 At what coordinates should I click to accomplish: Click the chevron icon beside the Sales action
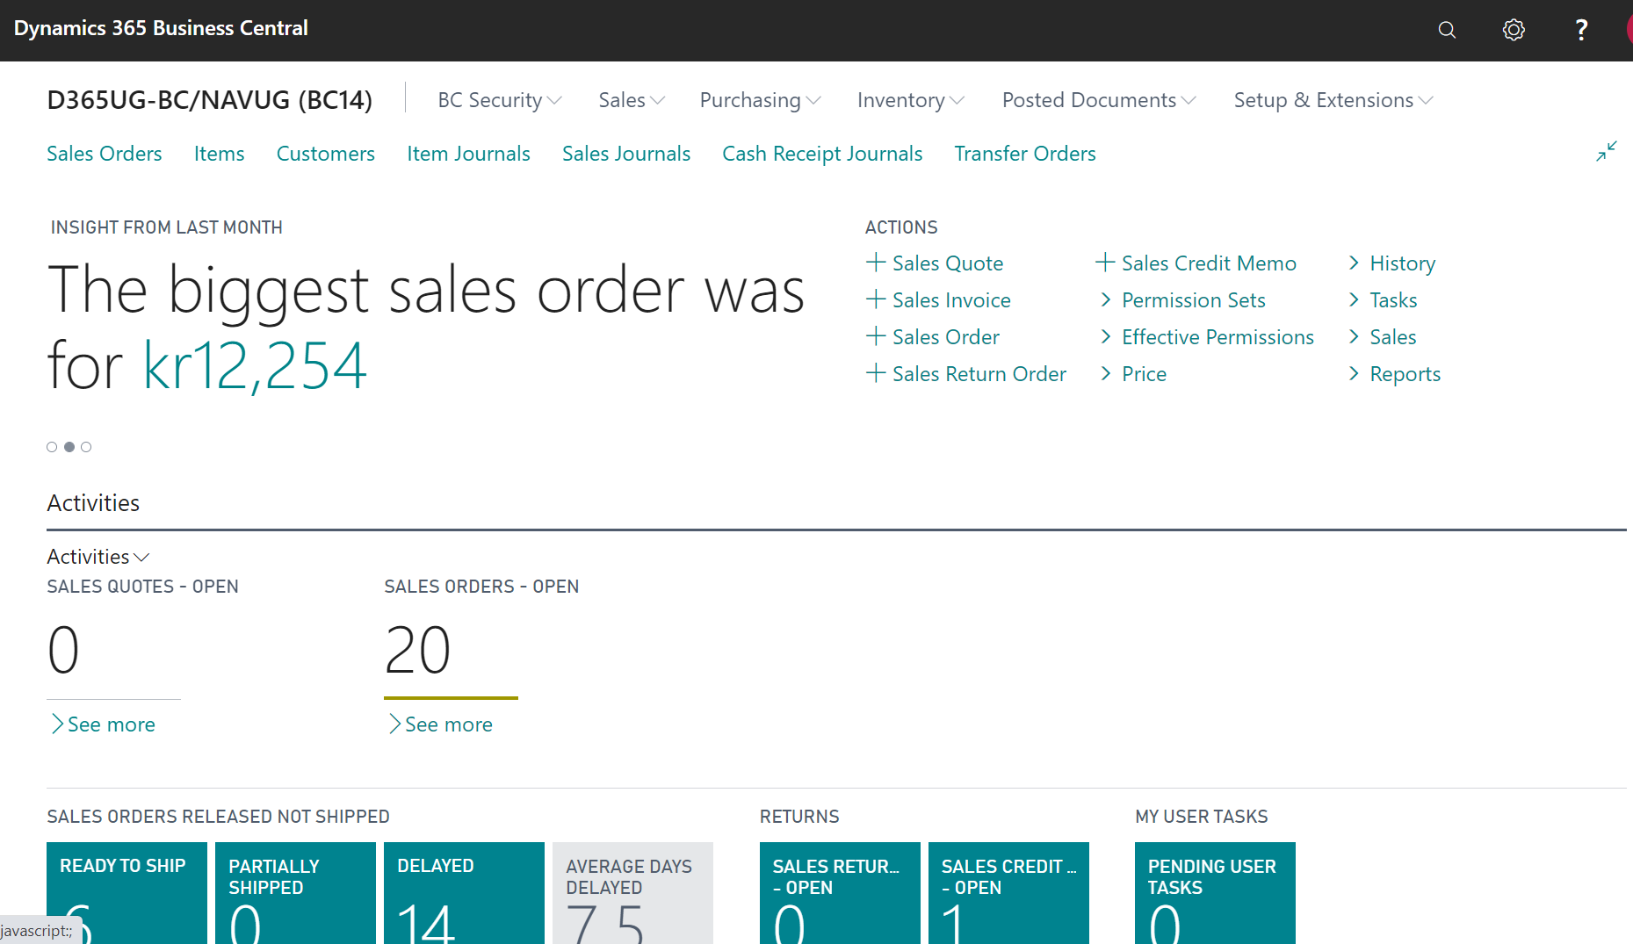pyautogui.click(x=1354, y=336)
